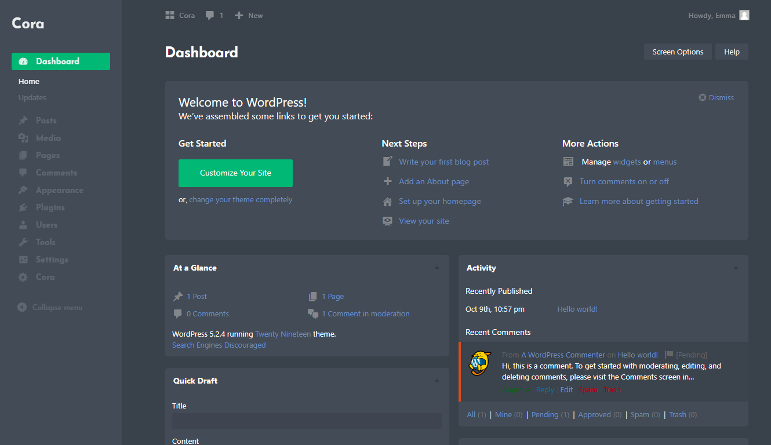Screen dimensions: 771x445
Task: Click the Dashboard gauge icon in the sidebar
Action: (23, 61)
